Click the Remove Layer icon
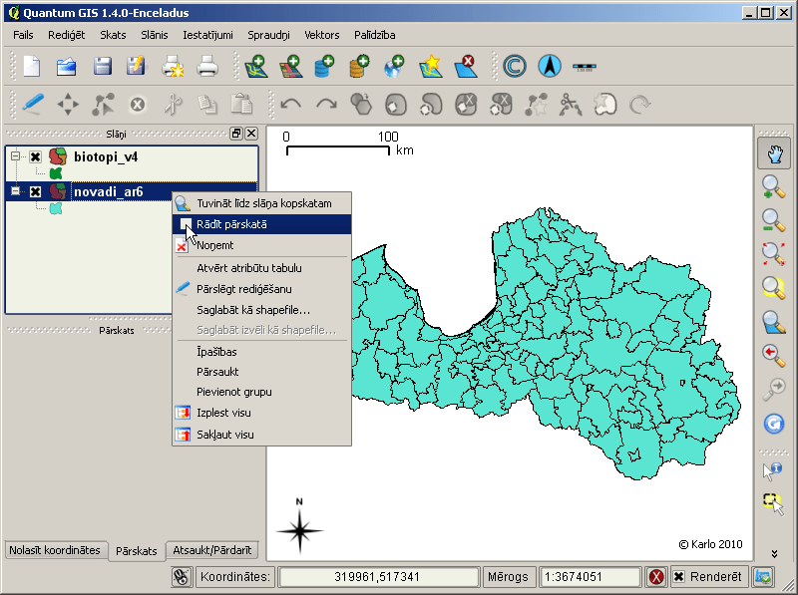This screenshot has height=595, width=798. [x=466, y=67]
